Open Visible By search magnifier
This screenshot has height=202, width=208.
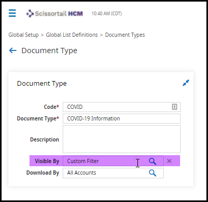(153, 161)
